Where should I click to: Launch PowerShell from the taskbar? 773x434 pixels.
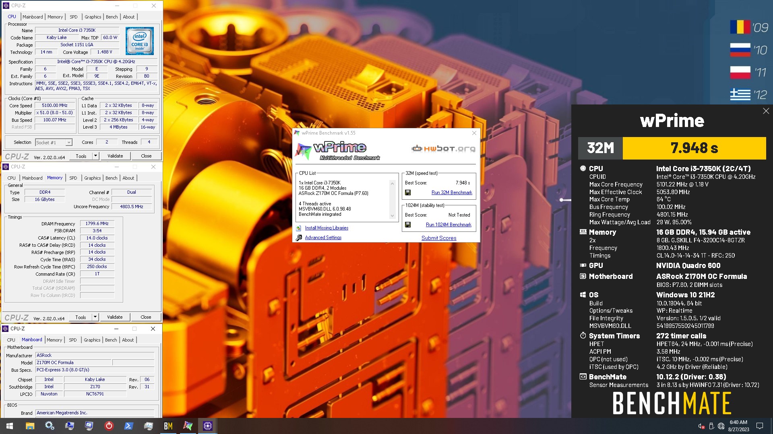pos(128,426)
